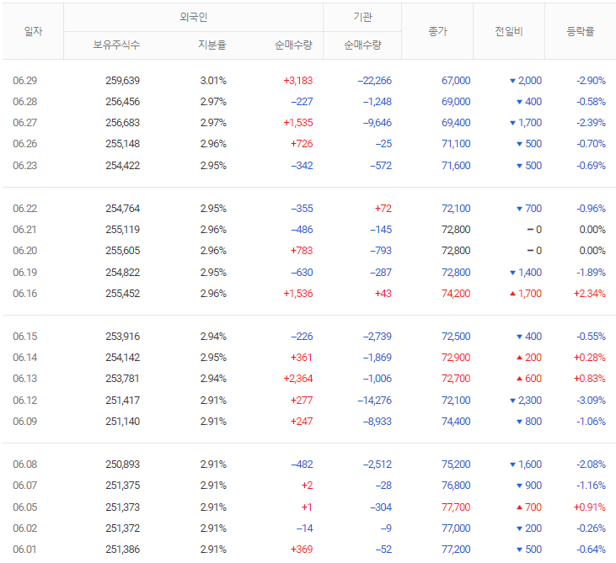Click institution net buy +72
The height and width of the screenshot is (563, 616).
[383, 209]
